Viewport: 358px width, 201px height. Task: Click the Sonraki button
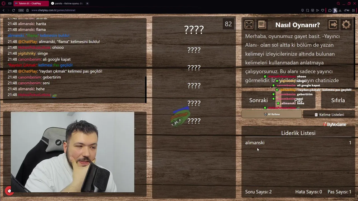point(258,100)
